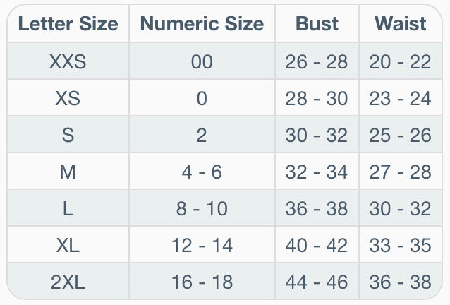The height and width of the screenshot is (305, 450).
Task: Select the XS letter size cell
Action: pyautogui.click(x=68, y=98)
